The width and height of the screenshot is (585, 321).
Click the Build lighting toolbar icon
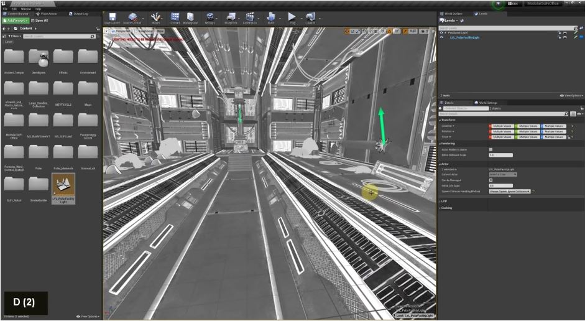click(272, 17)
